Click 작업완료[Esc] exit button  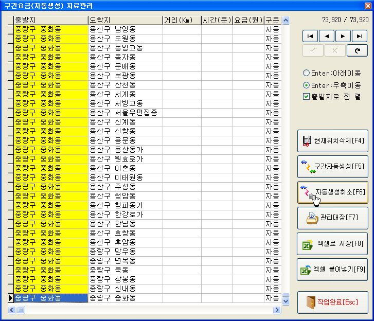click(x=333, y=302)
